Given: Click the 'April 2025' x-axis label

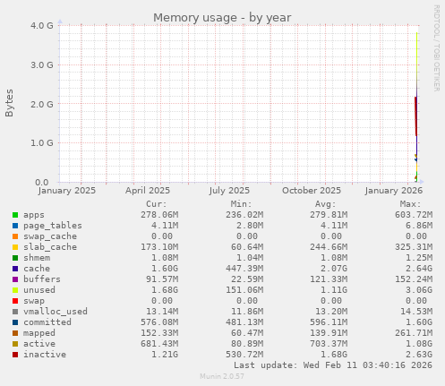Looking at the screenshot, I should click(x=148, y=191).
